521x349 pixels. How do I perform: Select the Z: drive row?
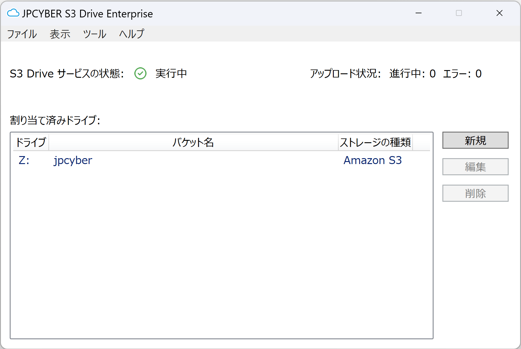(x=24, y=160)
